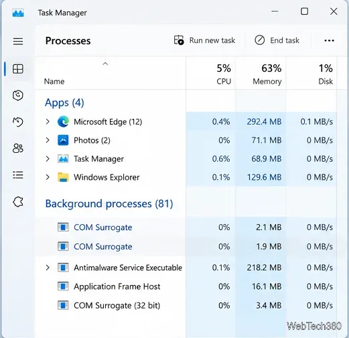This screenshot has height=338, width=349.
Task: Click the Windows Explorer folder icon
Action: pyautogui.click(x=63, y=177)
